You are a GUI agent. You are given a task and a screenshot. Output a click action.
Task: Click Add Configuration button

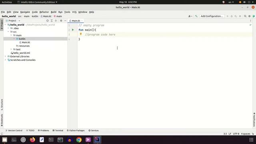click(x=212, y=16)
